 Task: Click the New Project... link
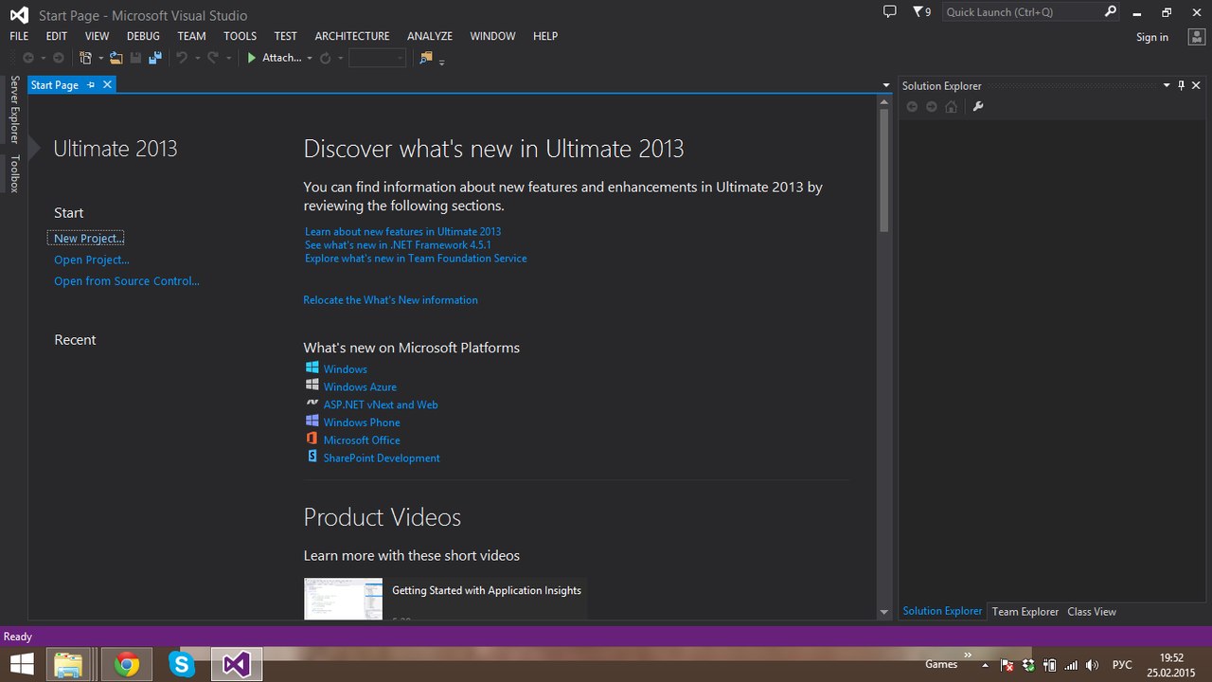[88, 239]
